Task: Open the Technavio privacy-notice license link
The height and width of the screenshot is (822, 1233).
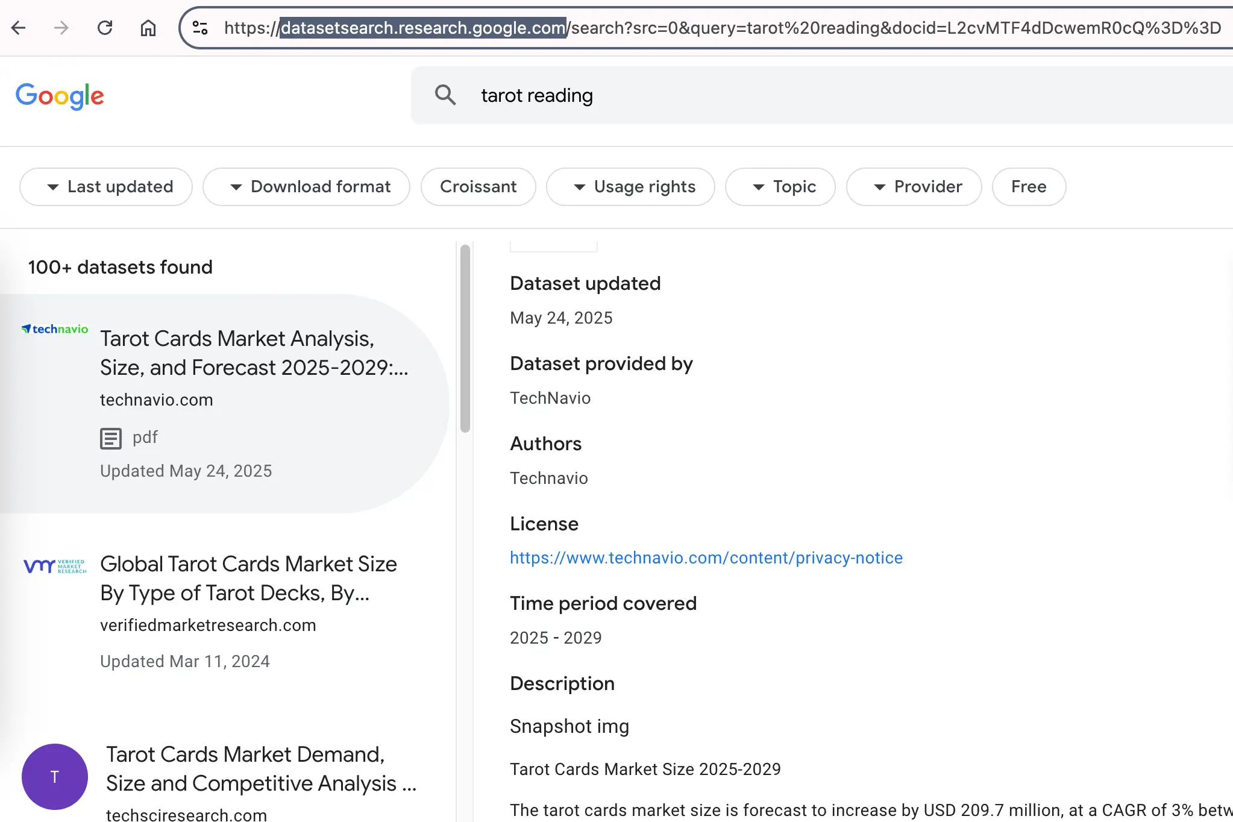Action: (706, 558)
